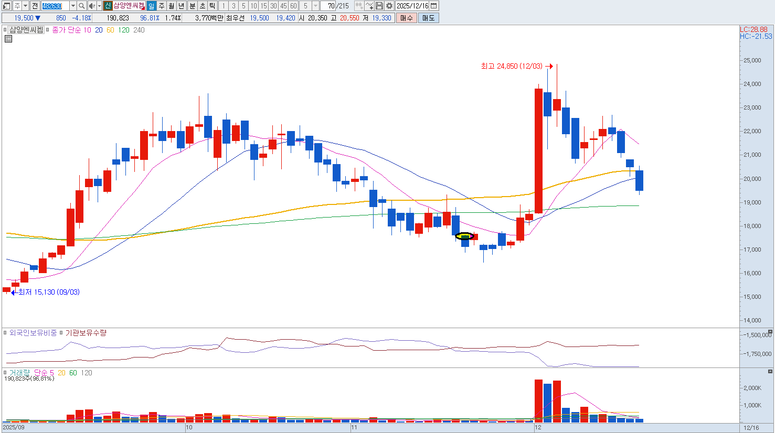Click the stock code input field
Viewport: 775px width, 433px height.
(55, 6)
